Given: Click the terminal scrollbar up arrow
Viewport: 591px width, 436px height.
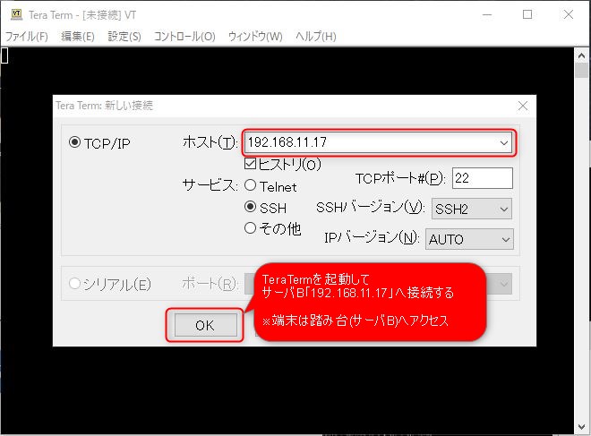Looking at the screenshot, I should point(581,56).
